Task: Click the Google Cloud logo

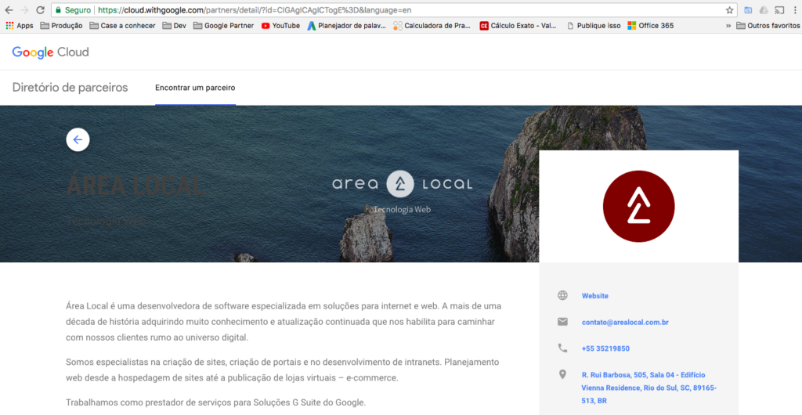Action: pos(51,52)
